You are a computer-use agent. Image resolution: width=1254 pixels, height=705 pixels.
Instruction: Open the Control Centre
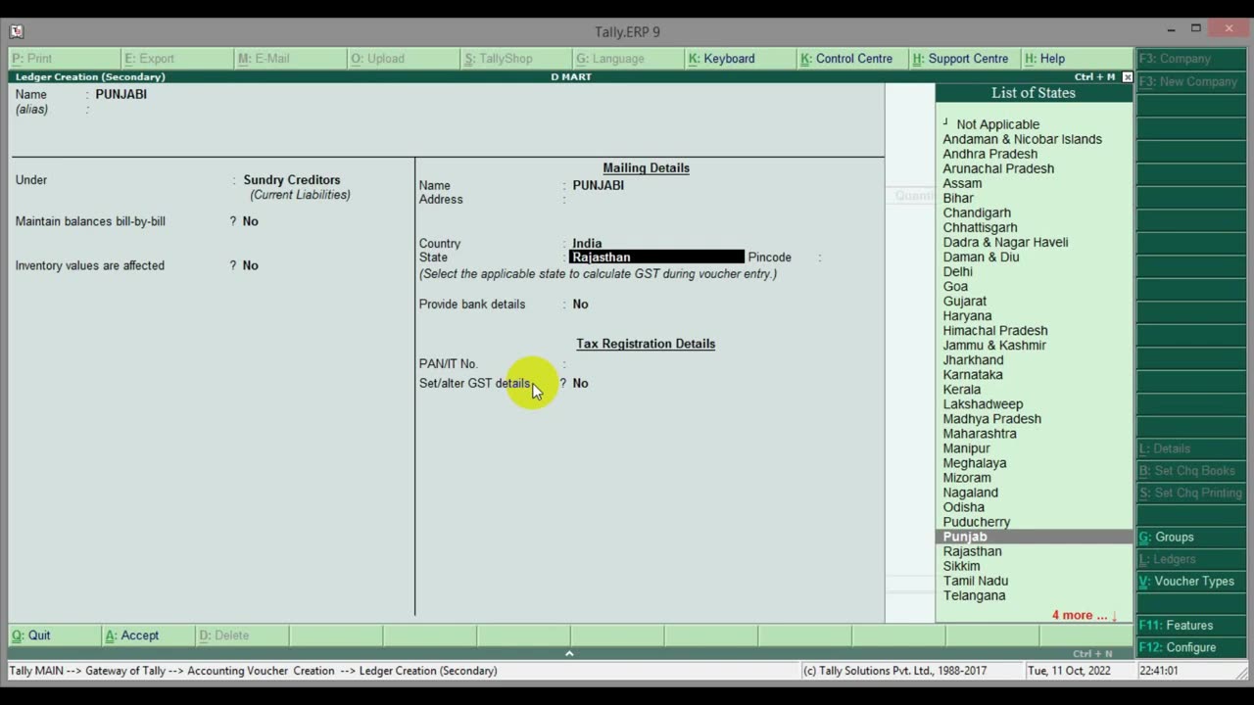pos(853,59)
